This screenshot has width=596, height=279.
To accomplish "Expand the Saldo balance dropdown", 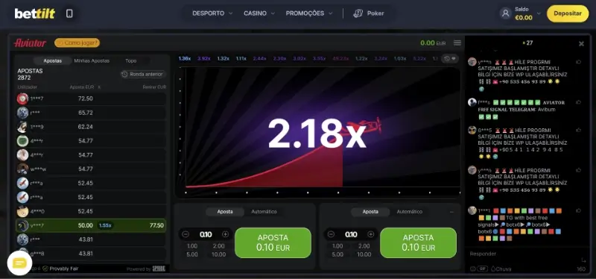I will (539, 13).
